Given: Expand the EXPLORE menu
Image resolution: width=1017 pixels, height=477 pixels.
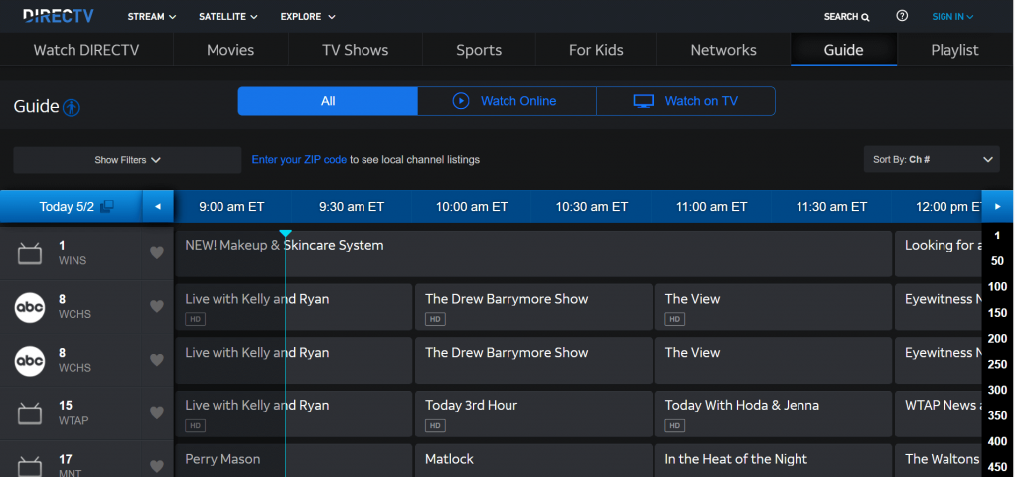Looking at the screenshot, I should click(x=308, y=17).
